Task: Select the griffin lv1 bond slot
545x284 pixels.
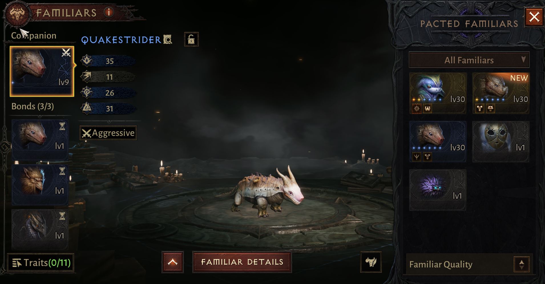Action: [x=40, y=184]
